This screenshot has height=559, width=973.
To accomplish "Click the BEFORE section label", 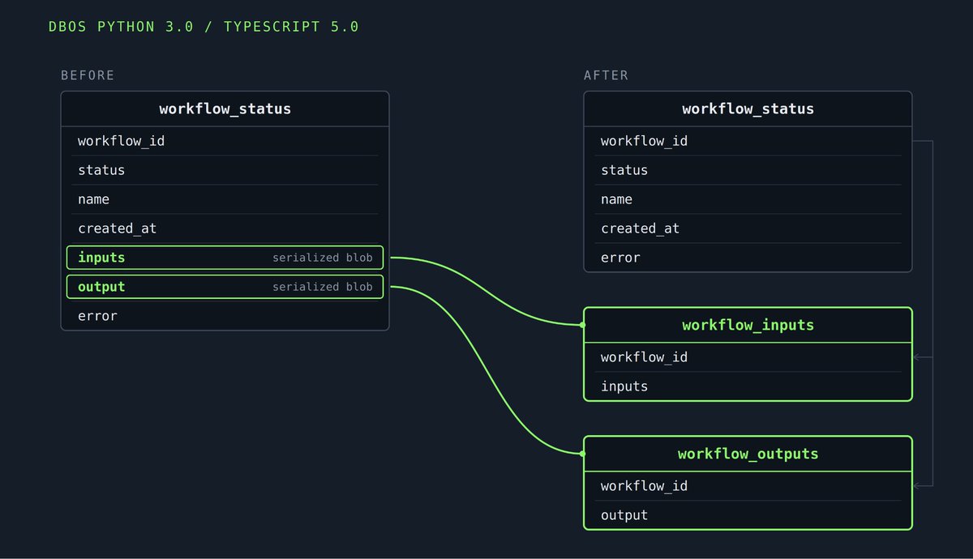I will pyautogui.click(x=88, y=75).
